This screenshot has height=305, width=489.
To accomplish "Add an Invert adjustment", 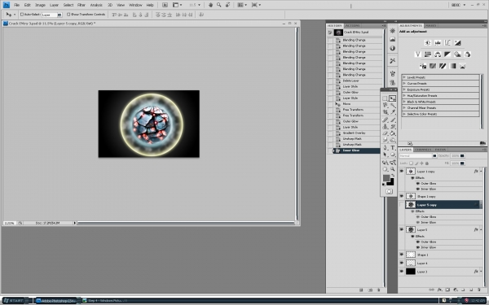I will point(423,66).
